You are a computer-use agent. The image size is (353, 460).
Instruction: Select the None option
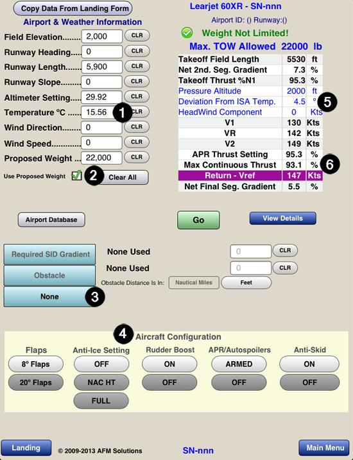pos(49,296)
